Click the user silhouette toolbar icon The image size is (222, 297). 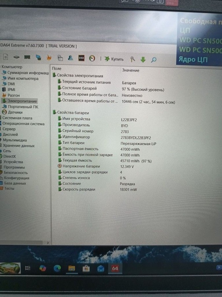(x=71, y=58)
